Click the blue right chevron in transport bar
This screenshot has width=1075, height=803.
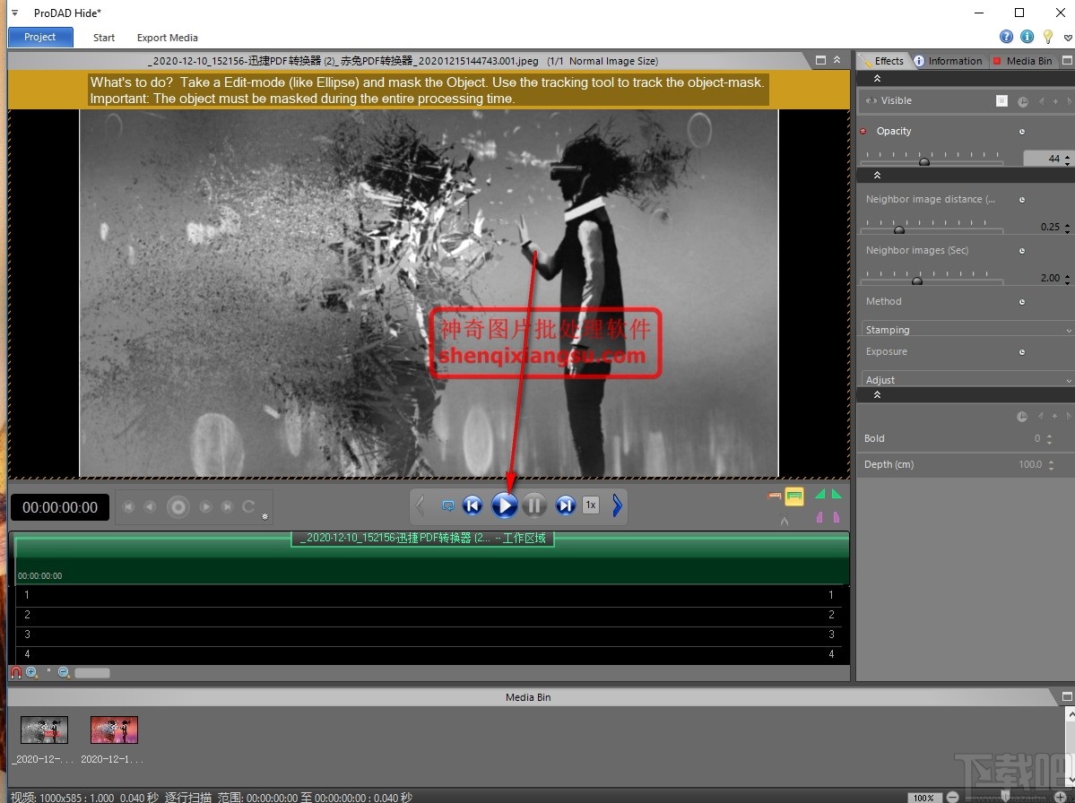pyautogui.click(x=617, y=505)
